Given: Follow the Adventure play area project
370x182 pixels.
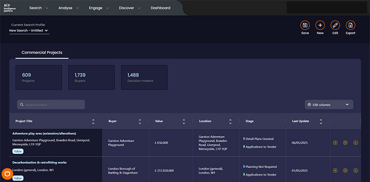Looking at the screenshot, I should tap(18, 151).
